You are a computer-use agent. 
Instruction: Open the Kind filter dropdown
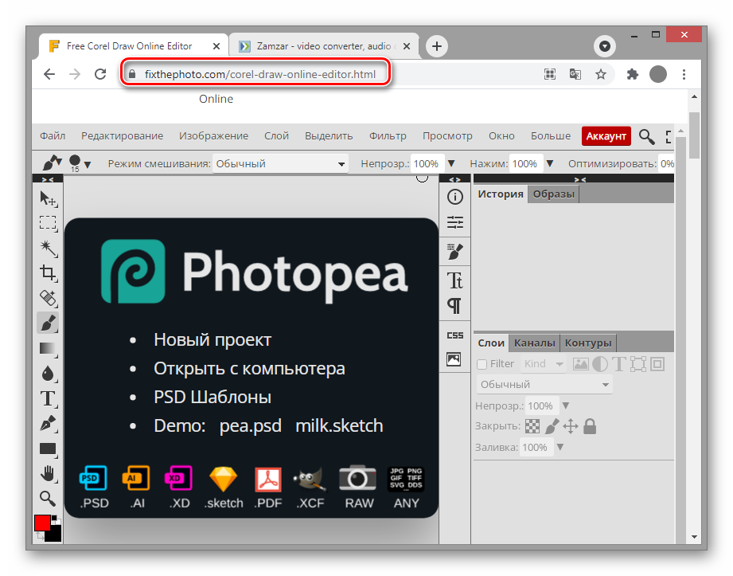[x=544, y=364]
